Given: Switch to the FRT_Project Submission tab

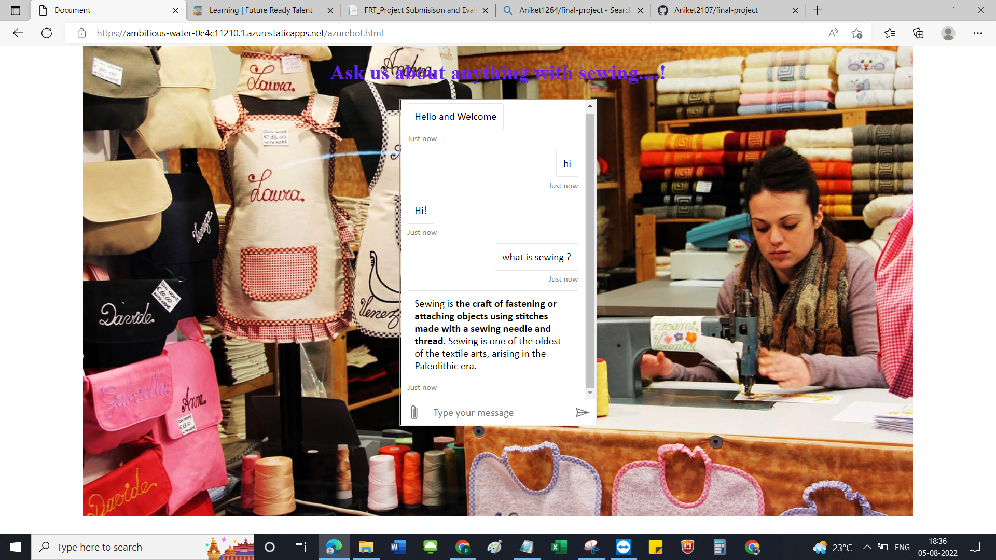Looking at the screenshot, I should tap(419, 10).
